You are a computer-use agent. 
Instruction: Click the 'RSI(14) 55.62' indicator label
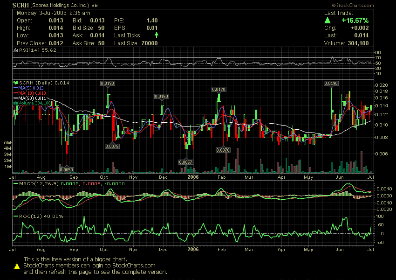[x=38, y=50]
